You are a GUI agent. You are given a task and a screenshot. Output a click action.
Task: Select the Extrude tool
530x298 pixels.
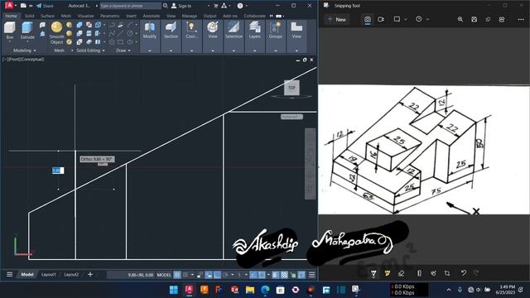27,31
